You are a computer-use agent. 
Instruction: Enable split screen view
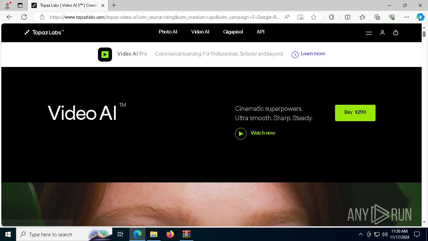pyautogui.click(x=347, y=17)
